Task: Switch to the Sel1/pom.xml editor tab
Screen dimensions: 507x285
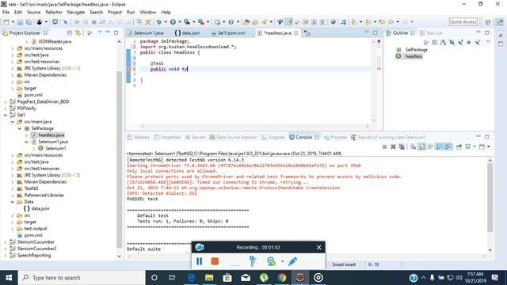Action: 228,33
